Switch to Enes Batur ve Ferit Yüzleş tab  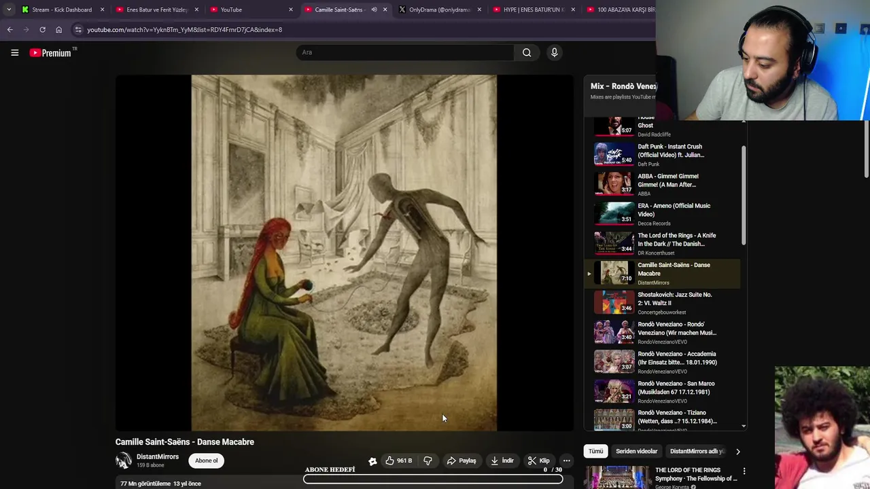(x=156, y=10)
